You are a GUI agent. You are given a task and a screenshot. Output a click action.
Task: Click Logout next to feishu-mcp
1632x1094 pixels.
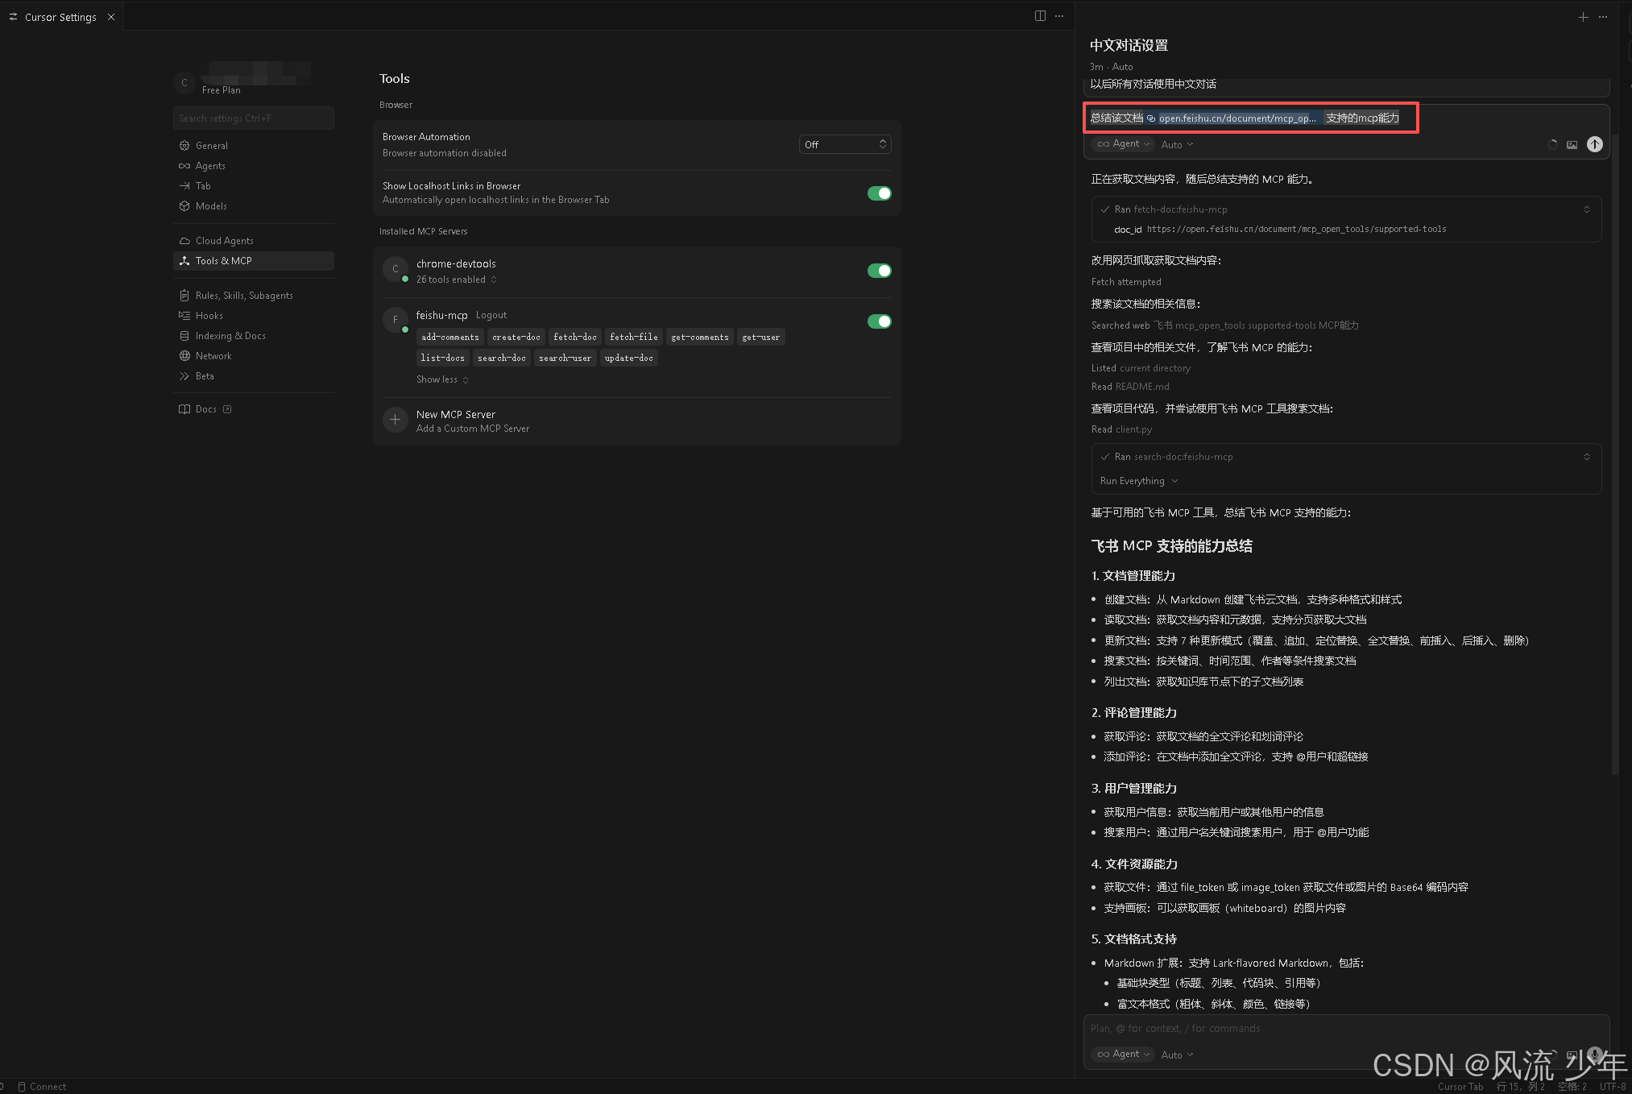coord(491,315)
